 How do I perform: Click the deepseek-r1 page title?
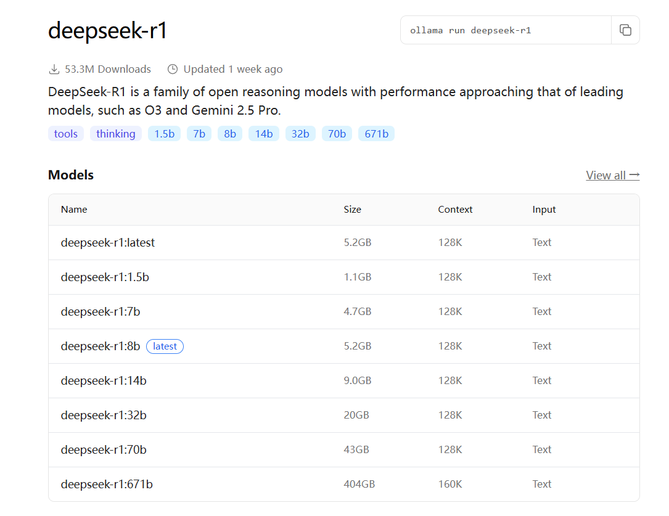pos(106,30)
